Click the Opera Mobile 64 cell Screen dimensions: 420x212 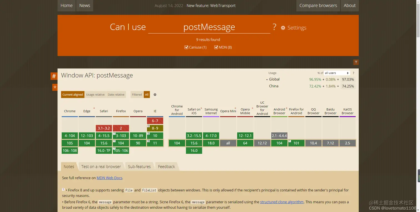tap(245, 143)
